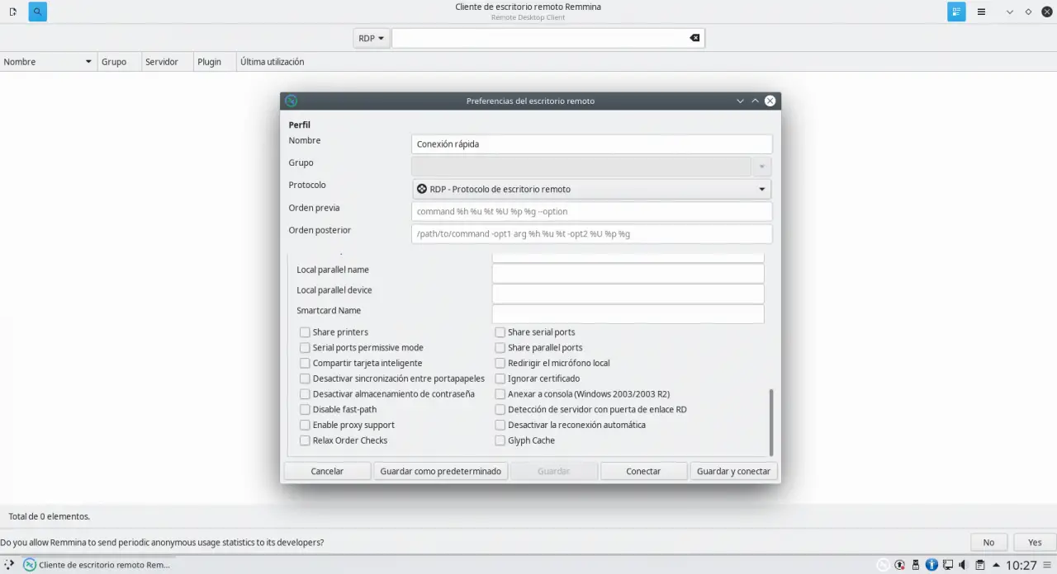Enable Serial ports permissive mode

[x=305, y=348]
